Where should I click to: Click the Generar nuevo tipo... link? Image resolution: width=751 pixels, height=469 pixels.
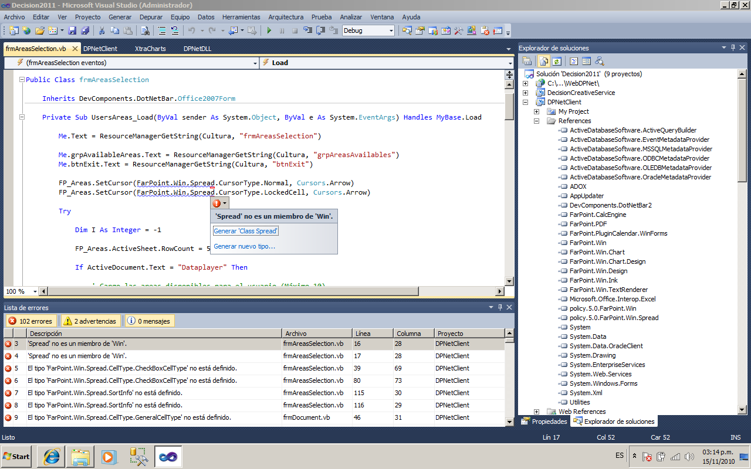244,246
